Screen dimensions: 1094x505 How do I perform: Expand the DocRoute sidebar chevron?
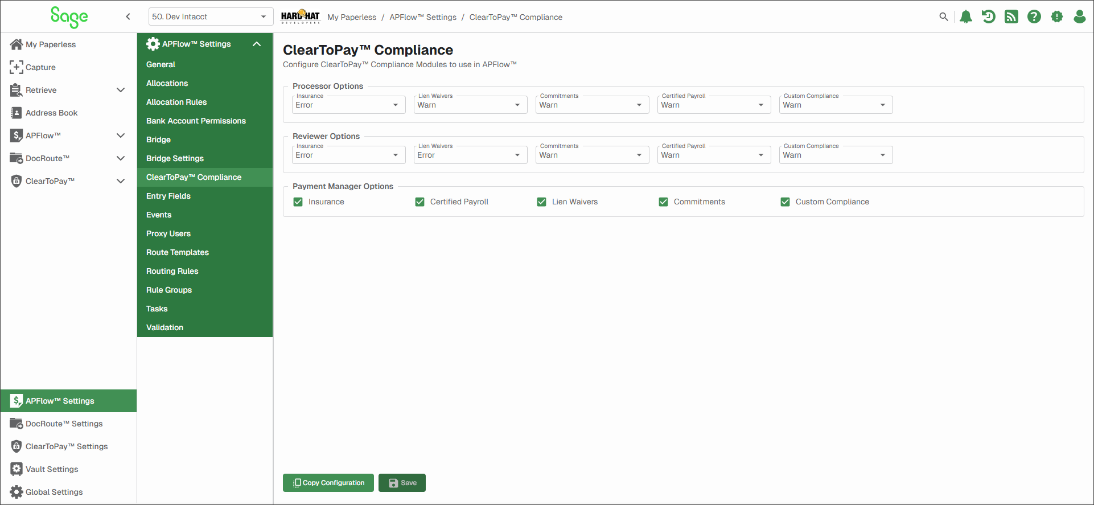pos(121,158)
